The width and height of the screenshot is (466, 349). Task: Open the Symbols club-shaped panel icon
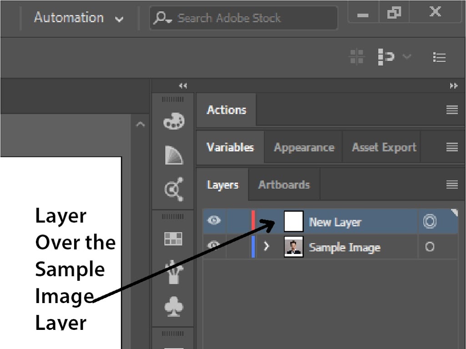(x=173, y=308)
